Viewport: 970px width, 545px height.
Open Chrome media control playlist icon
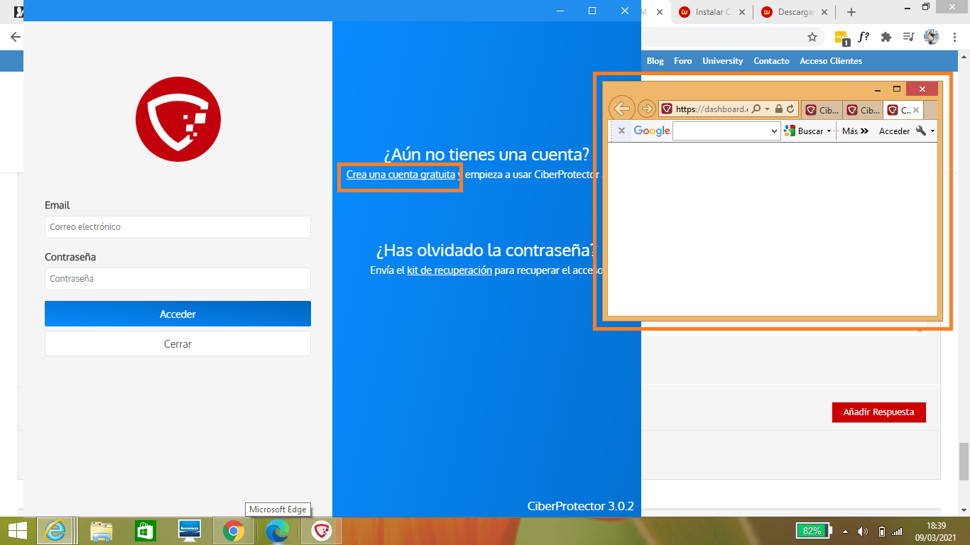click(908, 37)
